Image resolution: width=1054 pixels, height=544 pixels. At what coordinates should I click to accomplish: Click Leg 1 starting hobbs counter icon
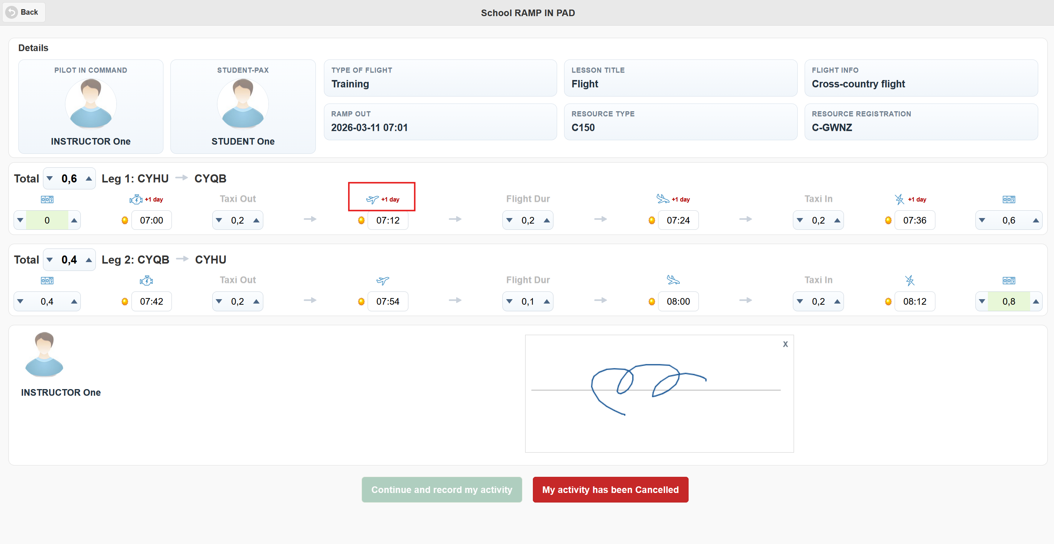[47, 200]
